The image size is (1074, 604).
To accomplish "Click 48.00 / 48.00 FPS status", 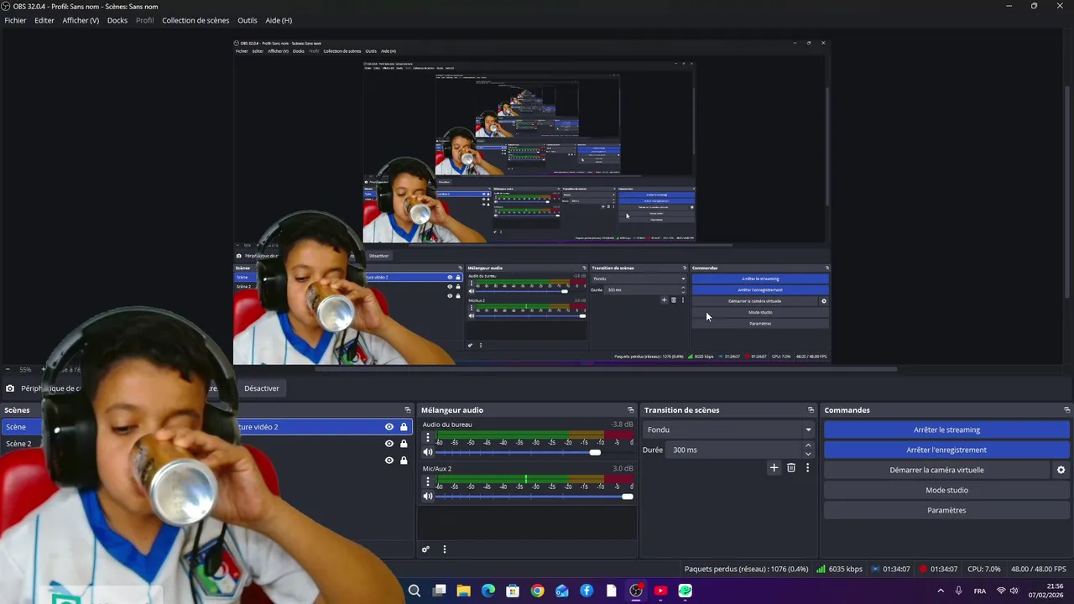I will pyautogui.click(x=1039, y=569).
